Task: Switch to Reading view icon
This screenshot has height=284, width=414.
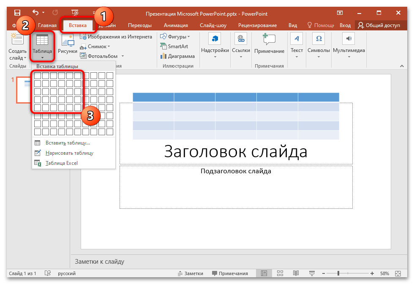Action: tap(296, 273)
